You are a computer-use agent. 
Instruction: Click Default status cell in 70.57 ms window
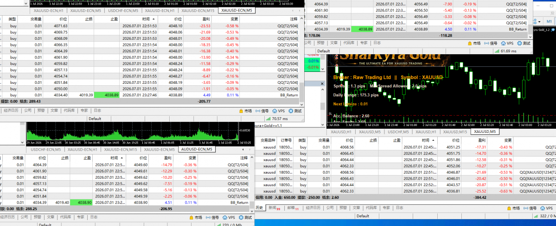(x=95, y=119)
